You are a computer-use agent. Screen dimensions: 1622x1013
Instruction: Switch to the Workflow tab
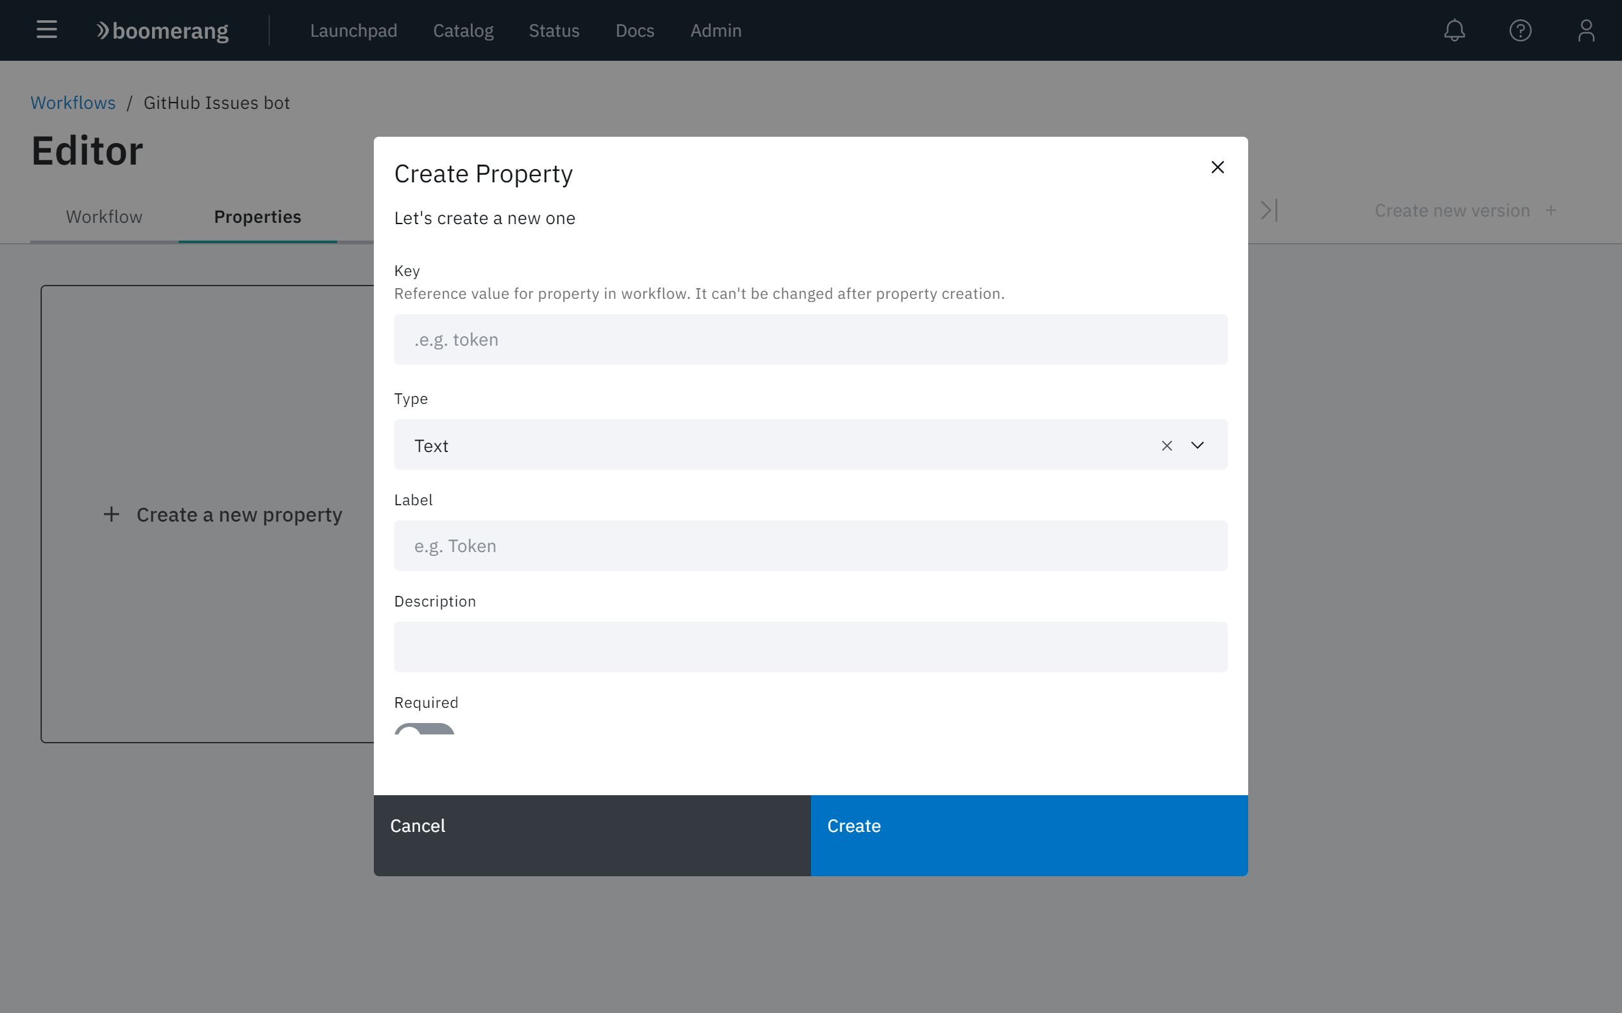[104, 217]
